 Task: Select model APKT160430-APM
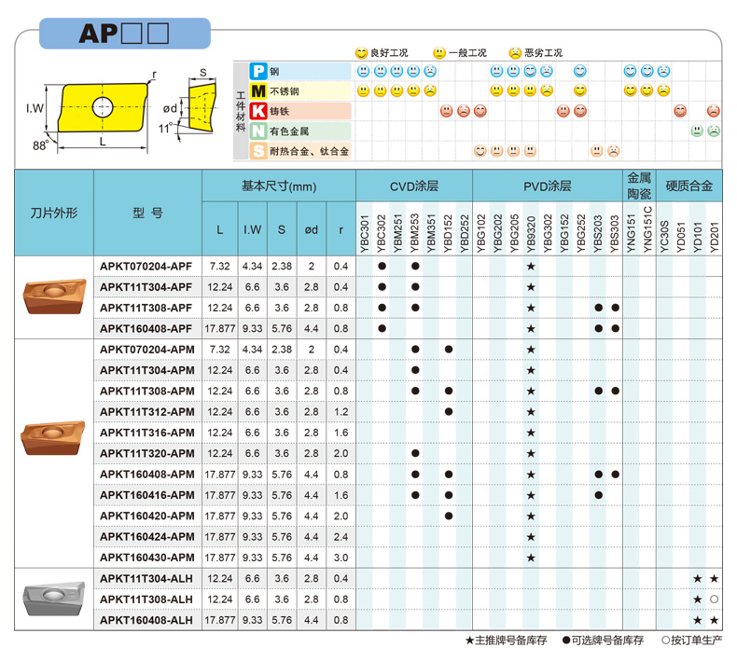147,558
